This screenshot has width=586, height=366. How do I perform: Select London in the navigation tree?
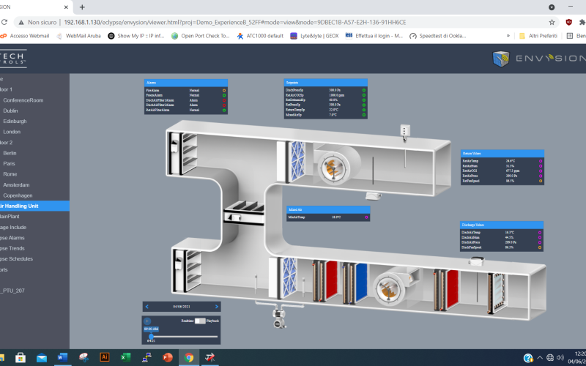coord(12,132)
